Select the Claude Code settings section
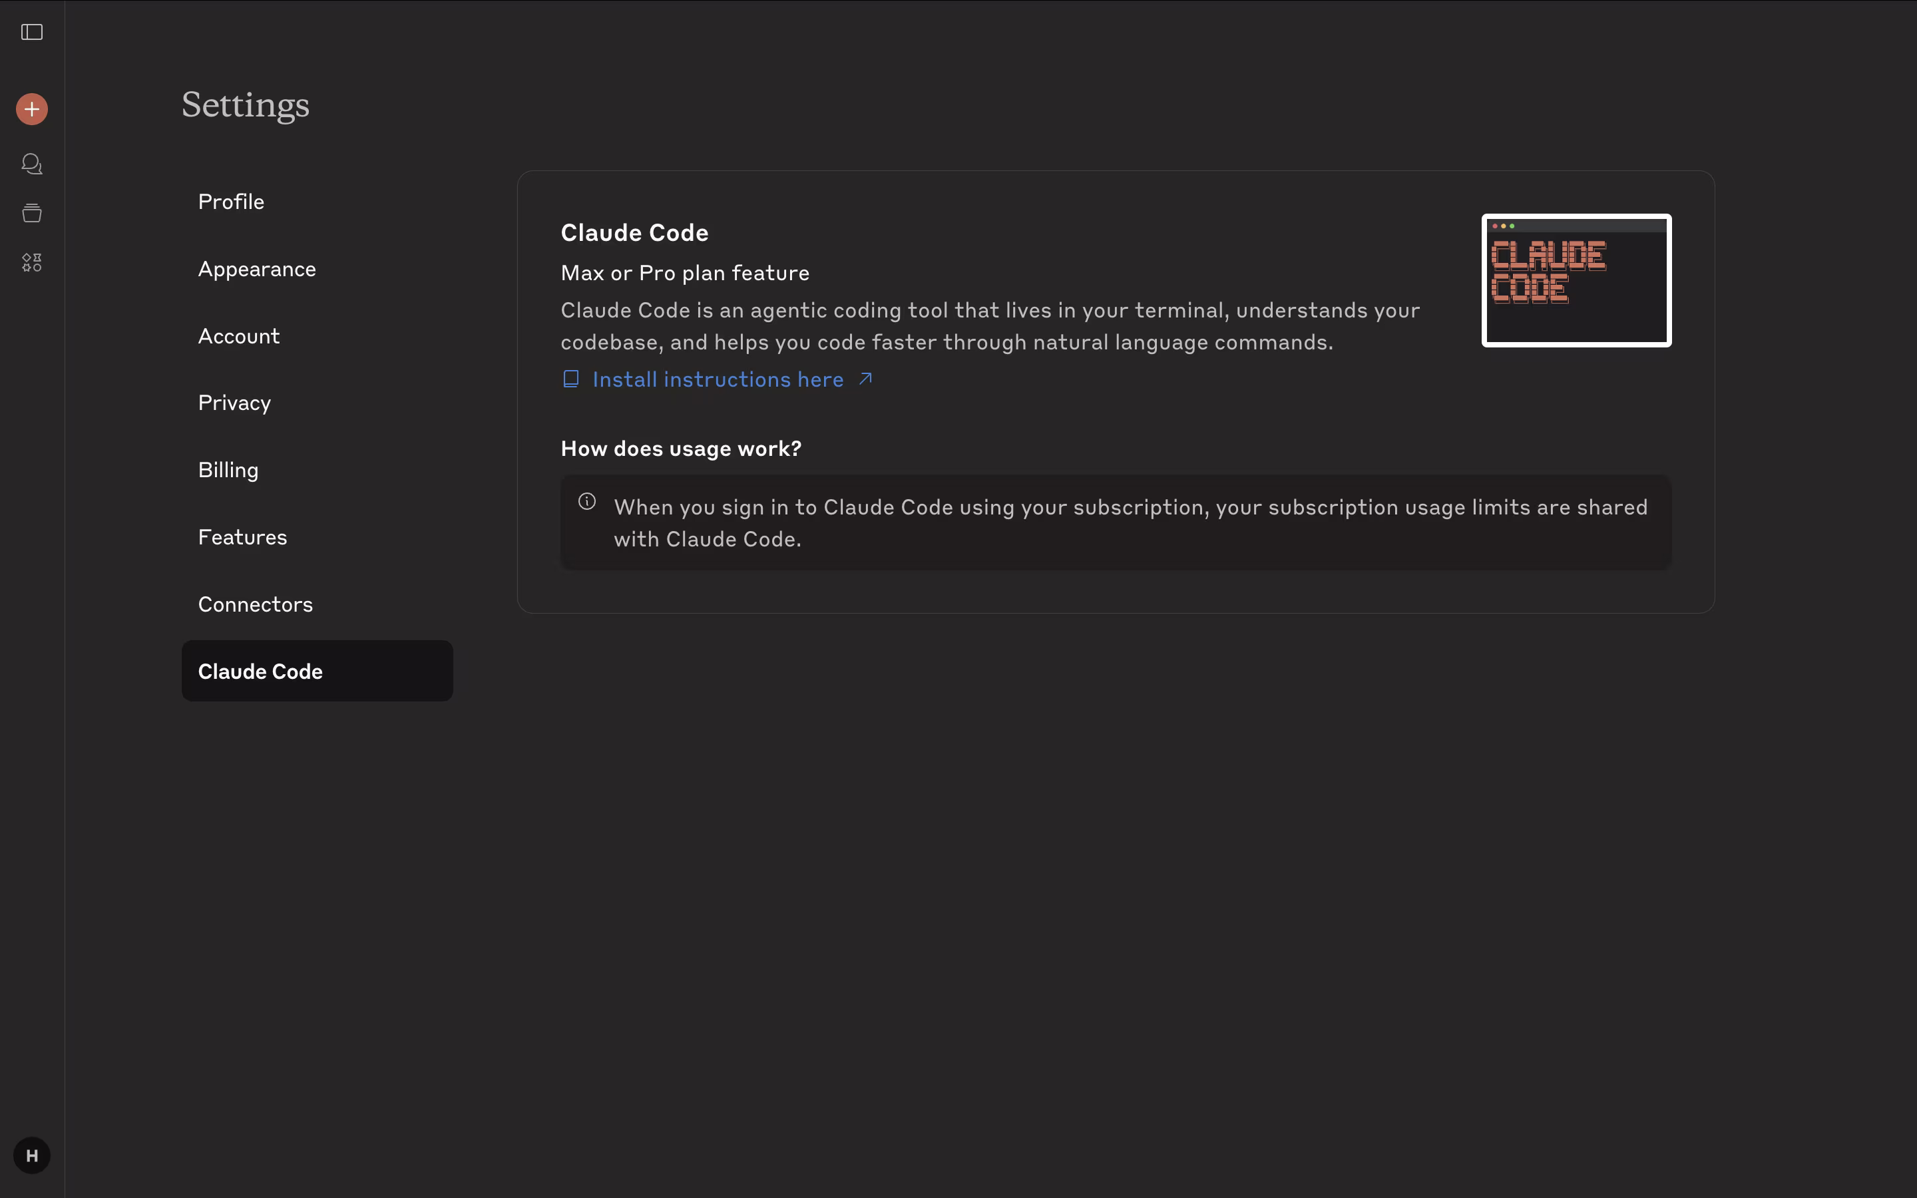 (x=317, y=671)
